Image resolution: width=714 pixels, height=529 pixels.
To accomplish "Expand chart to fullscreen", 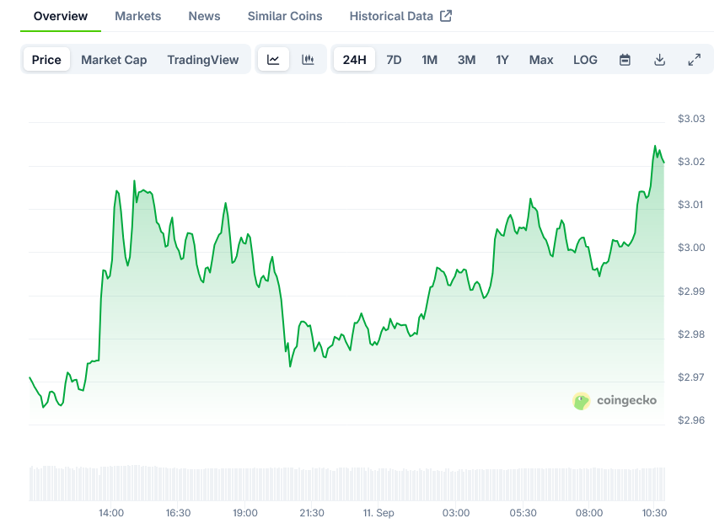I will tap(694, 60).
